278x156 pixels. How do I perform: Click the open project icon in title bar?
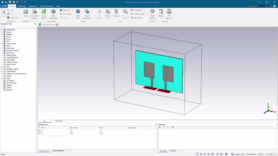pyautogui.click(x=6, y=2)
